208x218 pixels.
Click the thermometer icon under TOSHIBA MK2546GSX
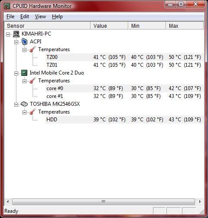pyautogui.click(x=32, y=112)
